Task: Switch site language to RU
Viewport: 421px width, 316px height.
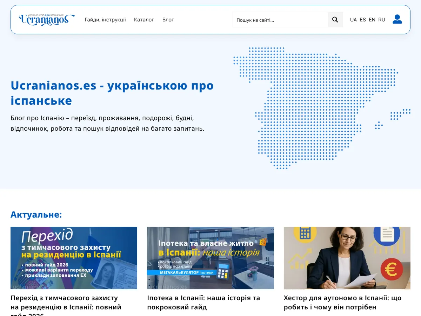Action: (382, 20)
